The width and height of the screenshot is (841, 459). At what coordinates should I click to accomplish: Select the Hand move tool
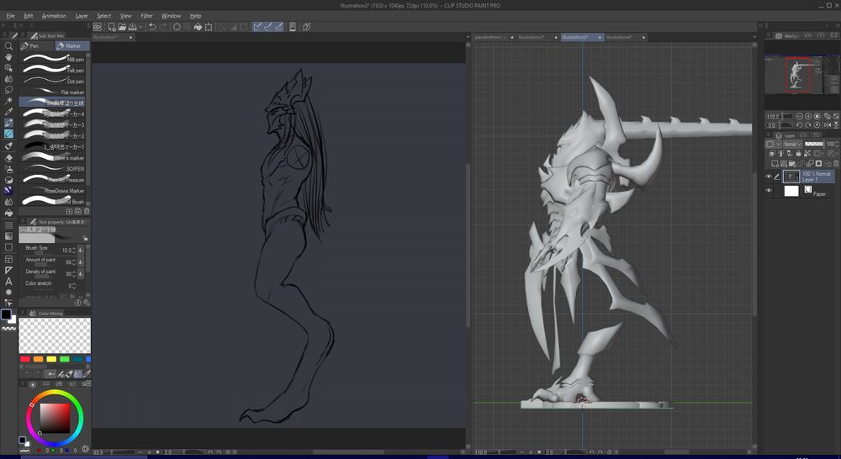(8, 57)
